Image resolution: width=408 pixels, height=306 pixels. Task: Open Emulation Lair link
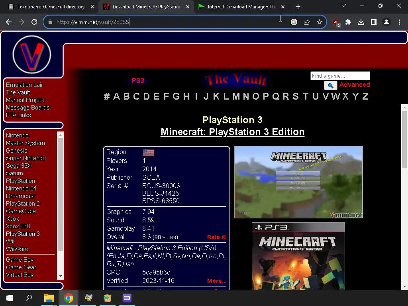[x=24, y=85]
